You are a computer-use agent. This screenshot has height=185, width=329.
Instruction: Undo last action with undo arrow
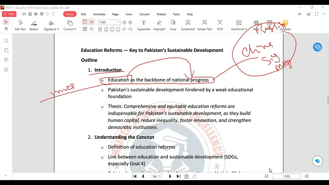47,14
